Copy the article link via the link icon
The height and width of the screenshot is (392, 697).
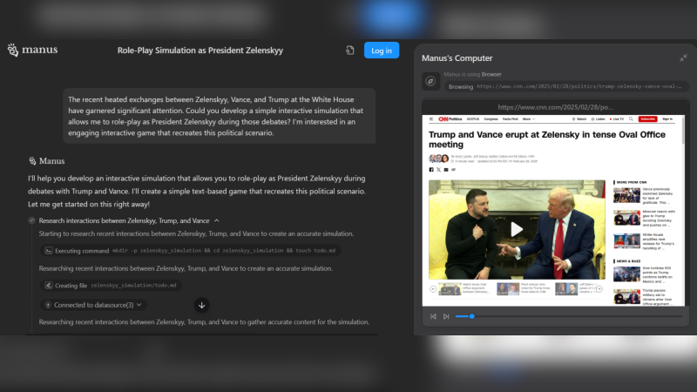[453, 170]
